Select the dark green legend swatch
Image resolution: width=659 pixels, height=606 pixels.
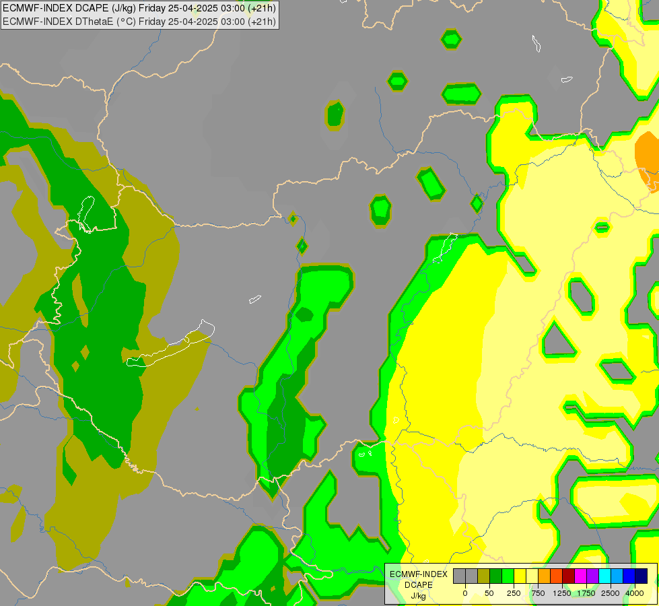496,576
